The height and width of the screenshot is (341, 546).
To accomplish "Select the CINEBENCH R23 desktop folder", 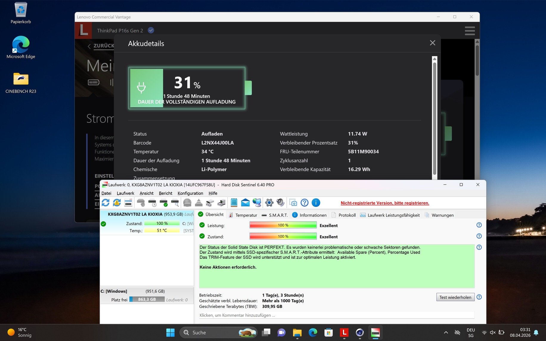I will click(21, 83).
